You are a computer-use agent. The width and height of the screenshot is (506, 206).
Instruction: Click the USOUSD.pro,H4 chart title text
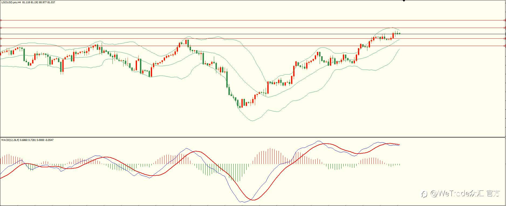tap(11, 2)
